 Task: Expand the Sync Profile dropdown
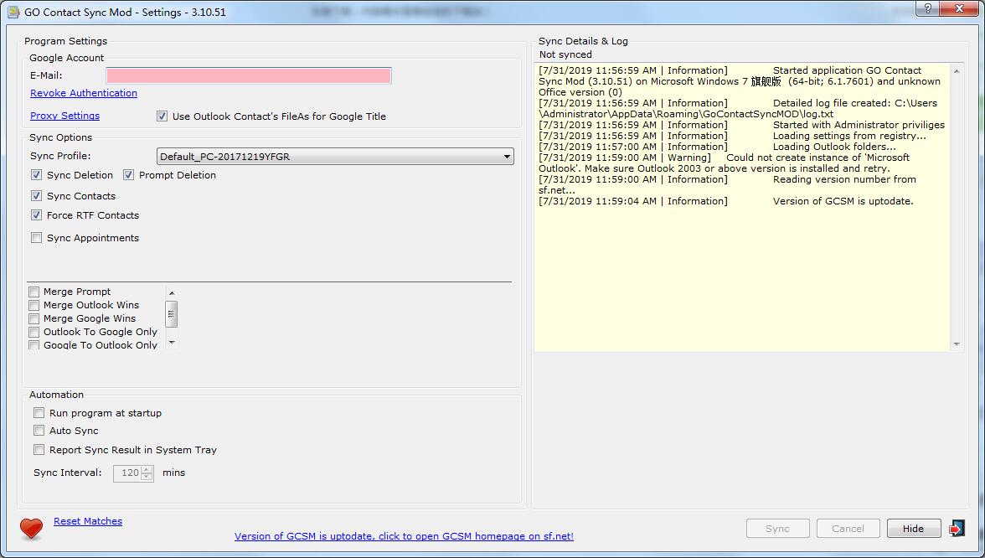coord(506,156)
